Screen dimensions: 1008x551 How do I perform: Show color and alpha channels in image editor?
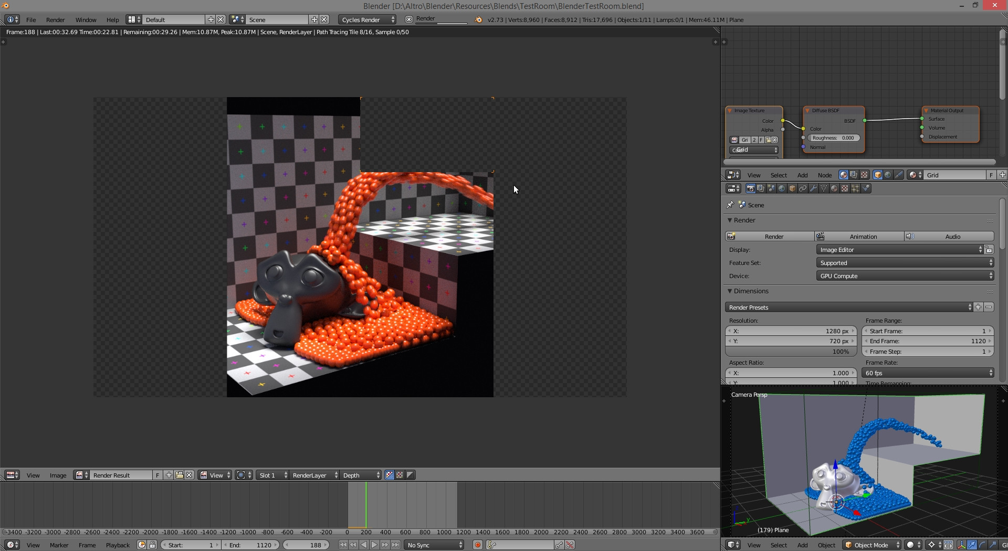click(390, 475)
